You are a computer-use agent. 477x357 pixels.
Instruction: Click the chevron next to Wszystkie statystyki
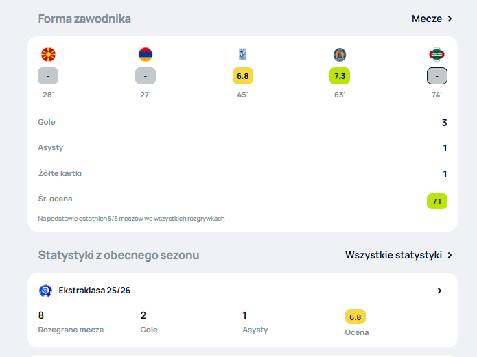450,255
